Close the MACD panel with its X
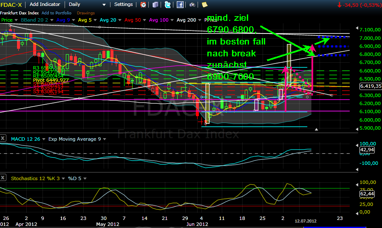Screen dimensions: 382x228 (3, 138)
